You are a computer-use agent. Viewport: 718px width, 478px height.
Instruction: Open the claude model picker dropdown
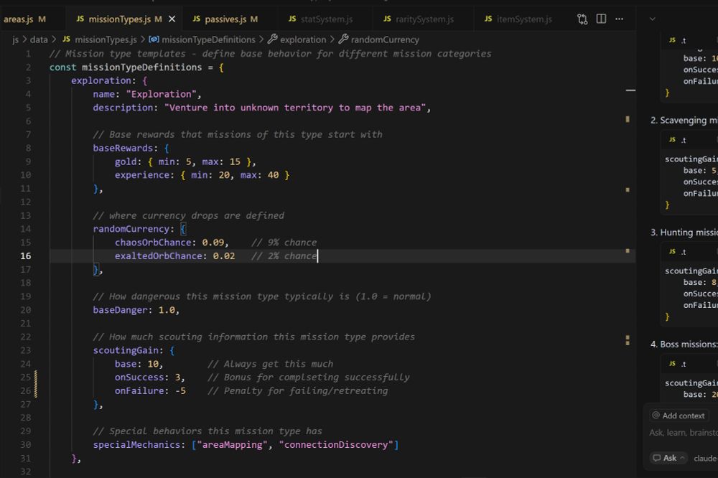705,459
